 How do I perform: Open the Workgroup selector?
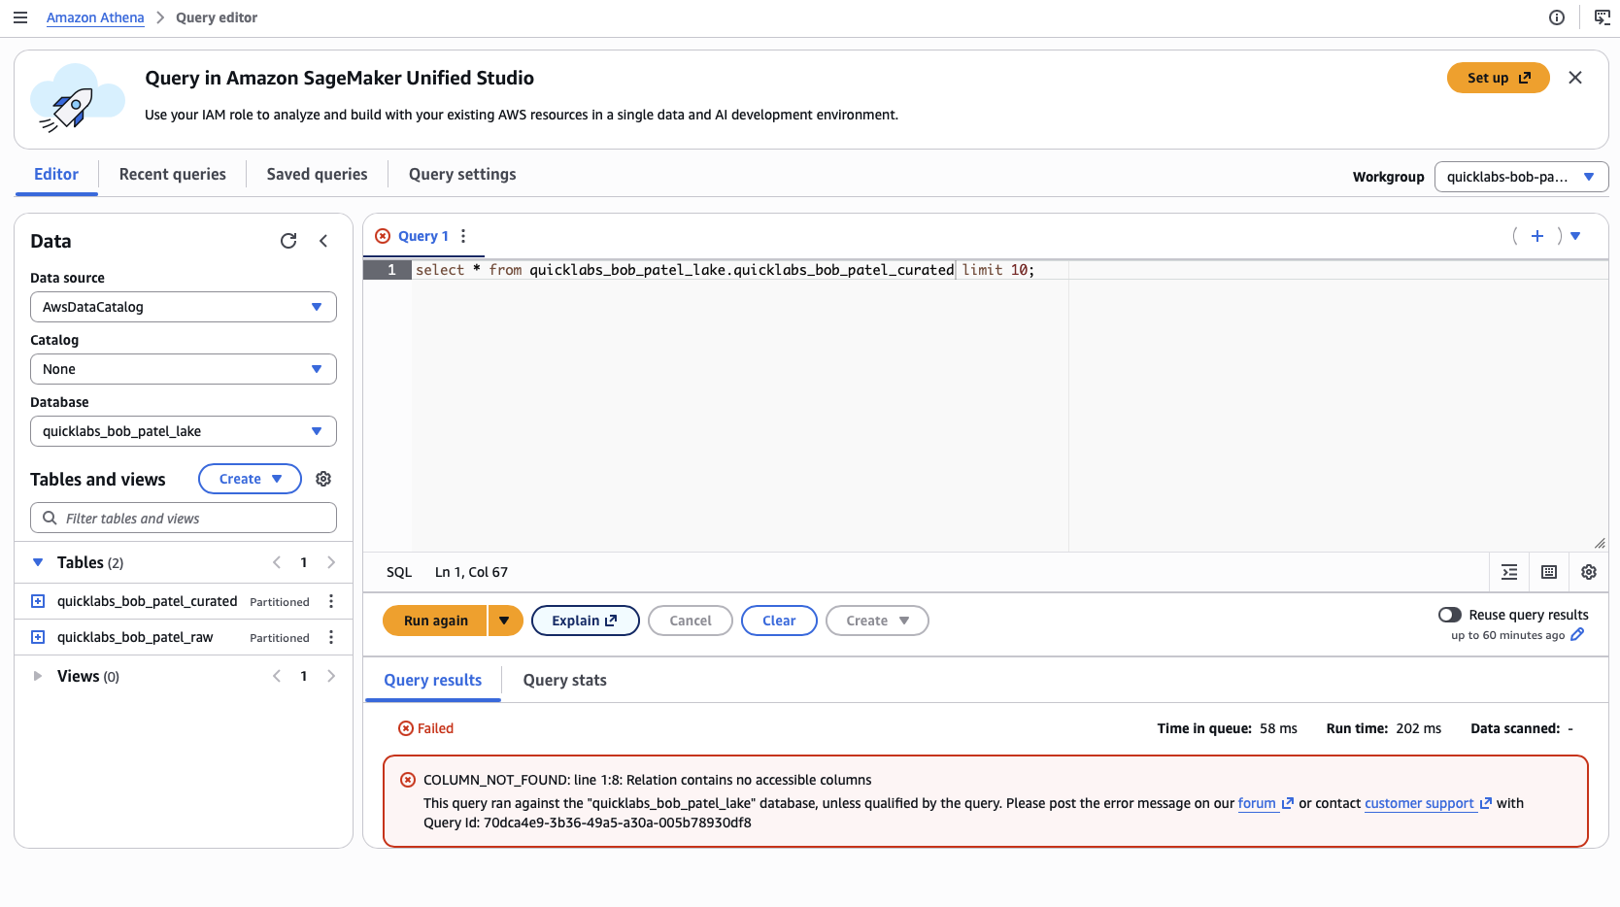click(1521, 177)
